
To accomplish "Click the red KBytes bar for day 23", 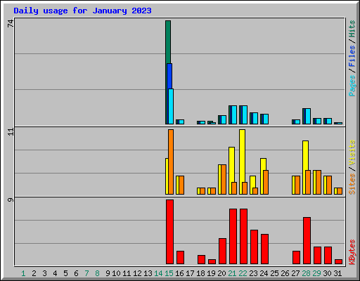I will pos(254,247).
